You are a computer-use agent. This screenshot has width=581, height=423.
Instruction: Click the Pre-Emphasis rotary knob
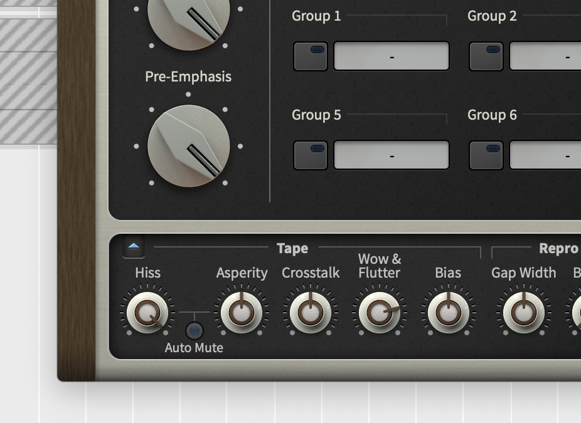[188, 146]
